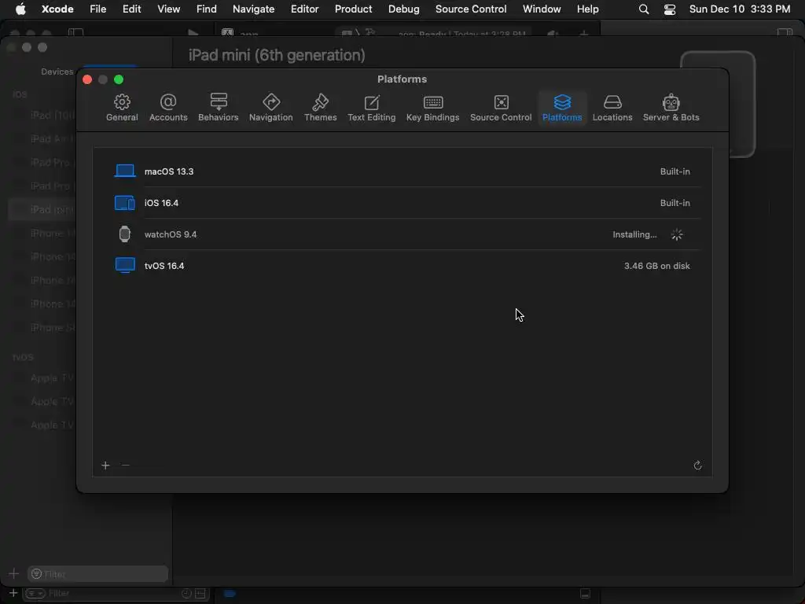Click the watchOS watch icon
Image resolution: width=805 pixels, height=604 pixels.
(x=125, y=234)
